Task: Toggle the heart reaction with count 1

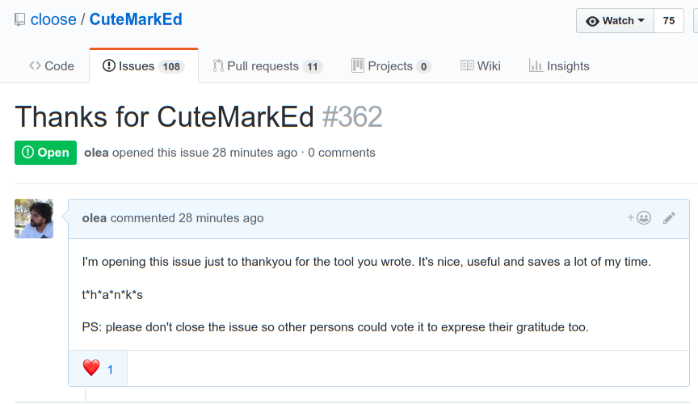Action: [x=98, y=368]
